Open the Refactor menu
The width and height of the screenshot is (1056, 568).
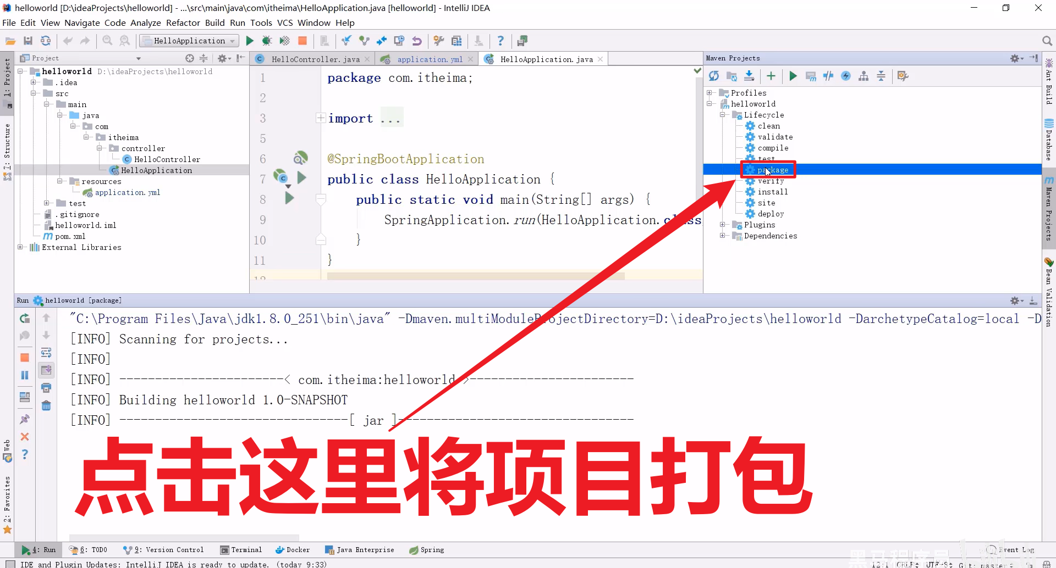point(183,23)
